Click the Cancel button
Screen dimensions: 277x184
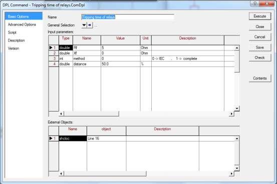(x=260, y=37)
